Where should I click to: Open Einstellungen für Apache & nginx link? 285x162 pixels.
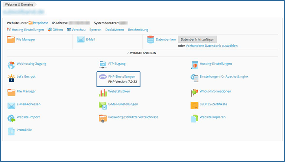click(x=224, y=77)
